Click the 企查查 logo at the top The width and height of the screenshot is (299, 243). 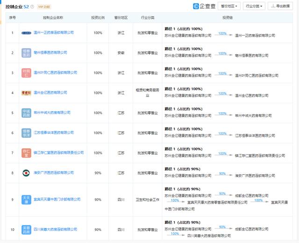tap(204, 6)
